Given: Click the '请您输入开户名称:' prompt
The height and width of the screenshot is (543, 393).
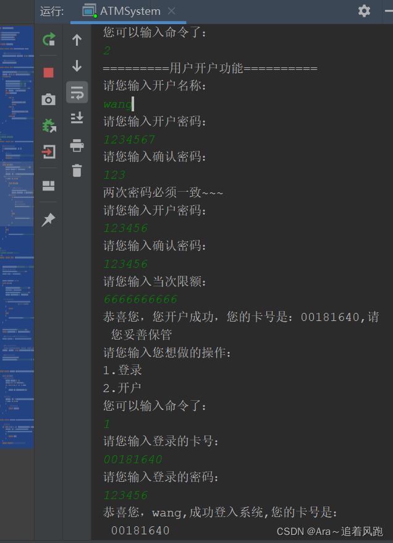Looking at the screenshot, I should pyautogui.click(x=155, y=85).
